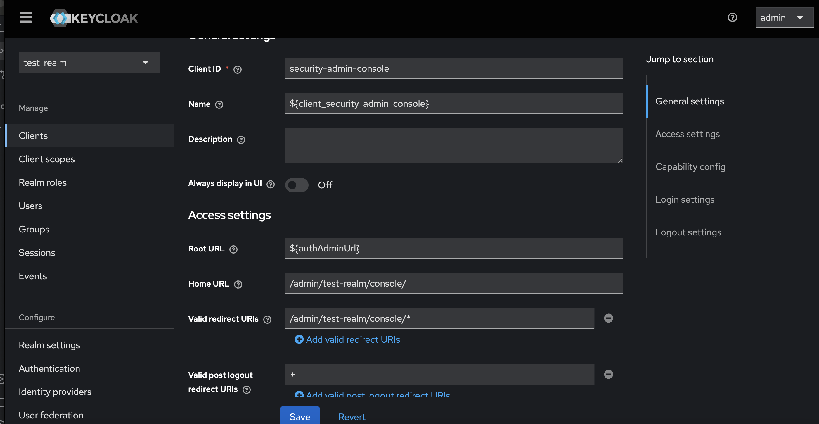Click inside the Description text area

pyautogui.click(x=453, y=145)
